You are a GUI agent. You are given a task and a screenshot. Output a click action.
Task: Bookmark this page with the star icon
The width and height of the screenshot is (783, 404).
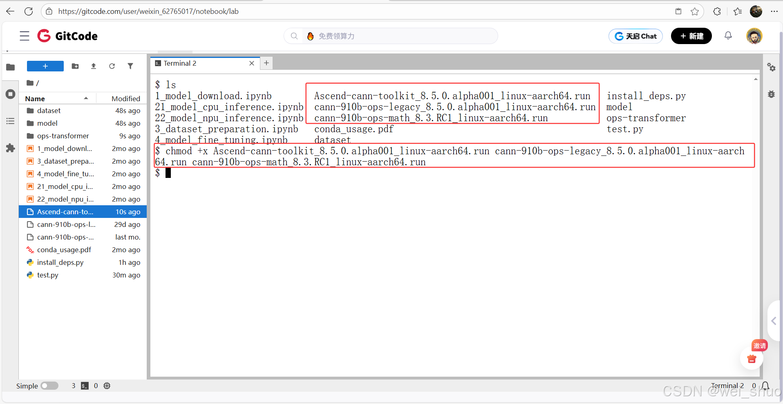(694, 11)
